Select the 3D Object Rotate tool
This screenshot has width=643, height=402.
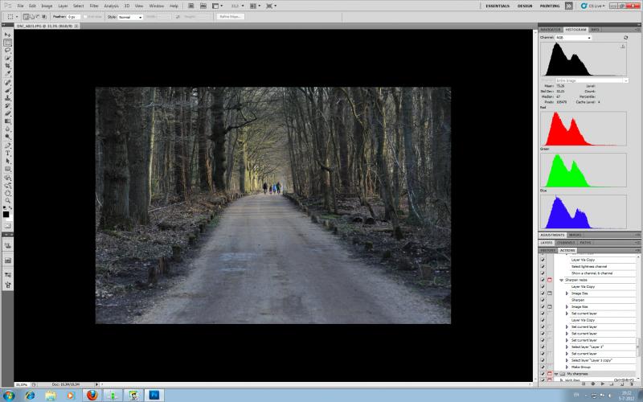7,178
